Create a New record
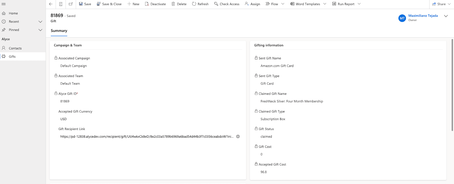 click(133, 4)
